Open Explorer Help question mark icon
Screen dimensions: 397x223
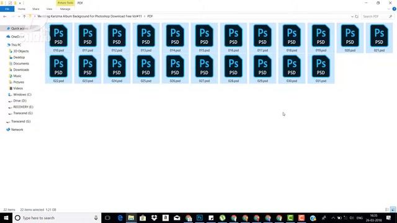[395, 9]
